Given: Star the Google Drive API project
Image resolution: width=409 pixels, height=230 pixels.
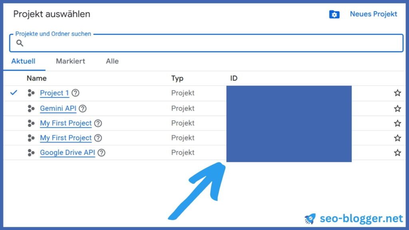Looking at the screenshot, I should coord(397,153).
